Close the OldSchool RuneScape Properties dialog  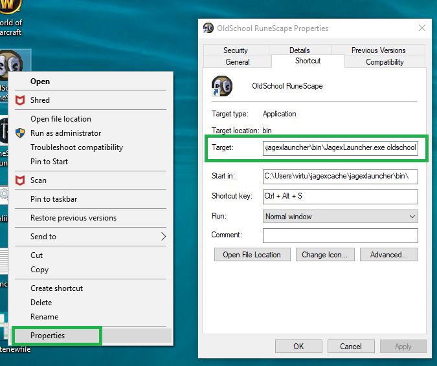[422, 28]
